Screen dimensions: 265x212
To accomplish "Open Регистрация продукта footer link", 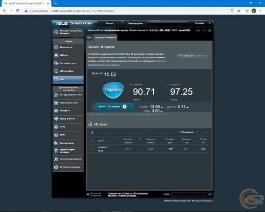I will (x=128, y=194).
